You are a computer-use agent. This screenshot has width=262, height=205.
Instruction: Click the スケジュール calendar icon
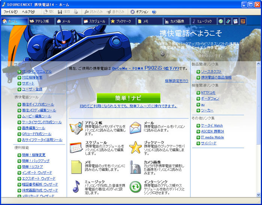click(76, 147)
